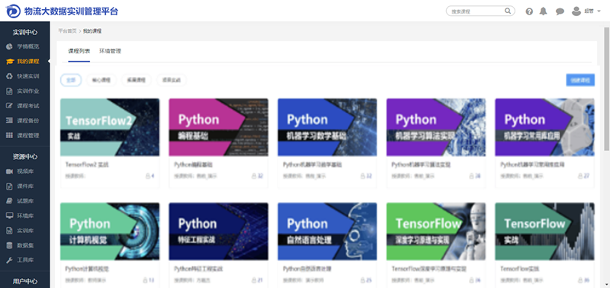Screen dimensions: 610x288
Task: Open Python机器学习常用库应用 course title
Action: pos(532,165)
